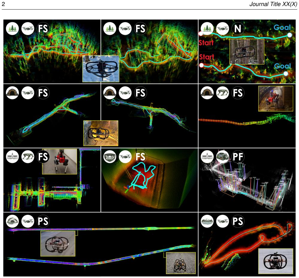Click the quadruped robot icon in the floor-plan panel
This screenshot has width=299, height=278.
pyautogui.click(x=28, y=157)
